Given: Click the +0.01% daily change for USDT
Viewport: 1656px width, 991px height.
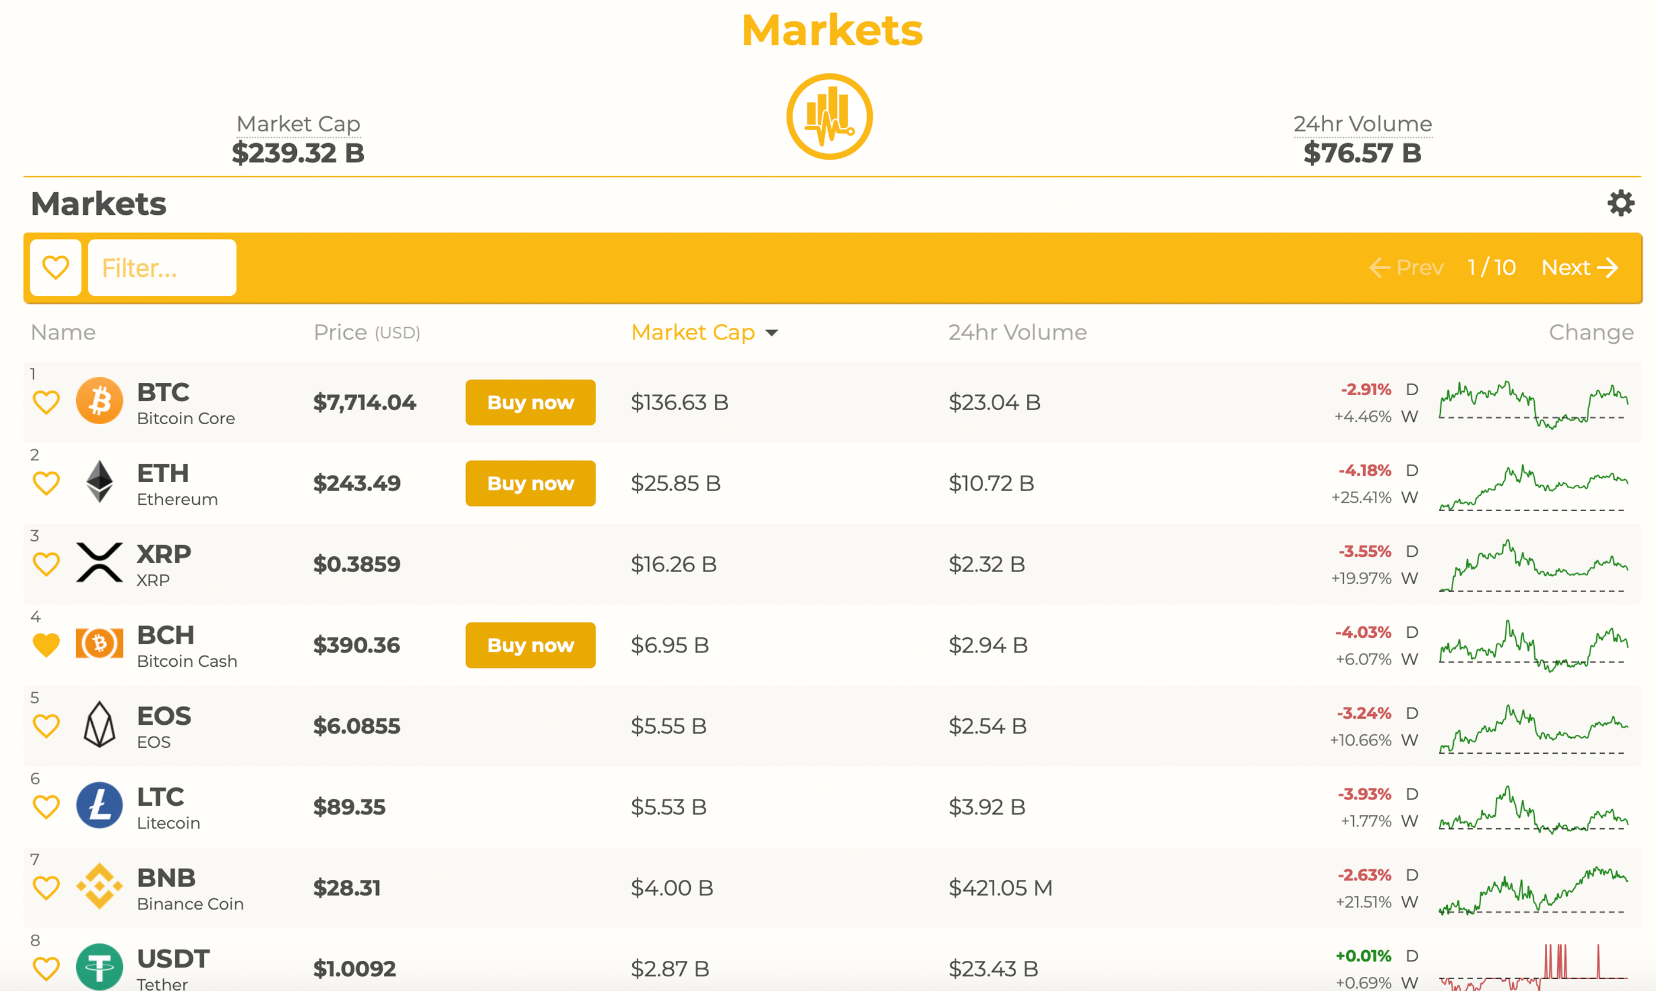Looking at the screenshot, I should pos(1363,956).
